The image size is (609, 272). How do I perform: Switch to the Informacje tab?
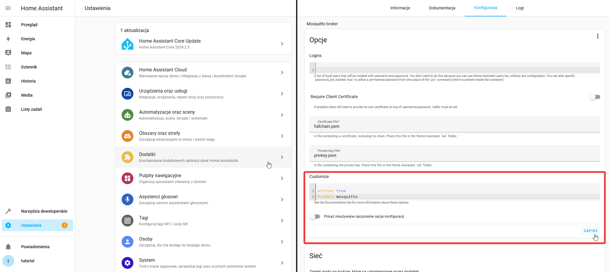point(400,8)
